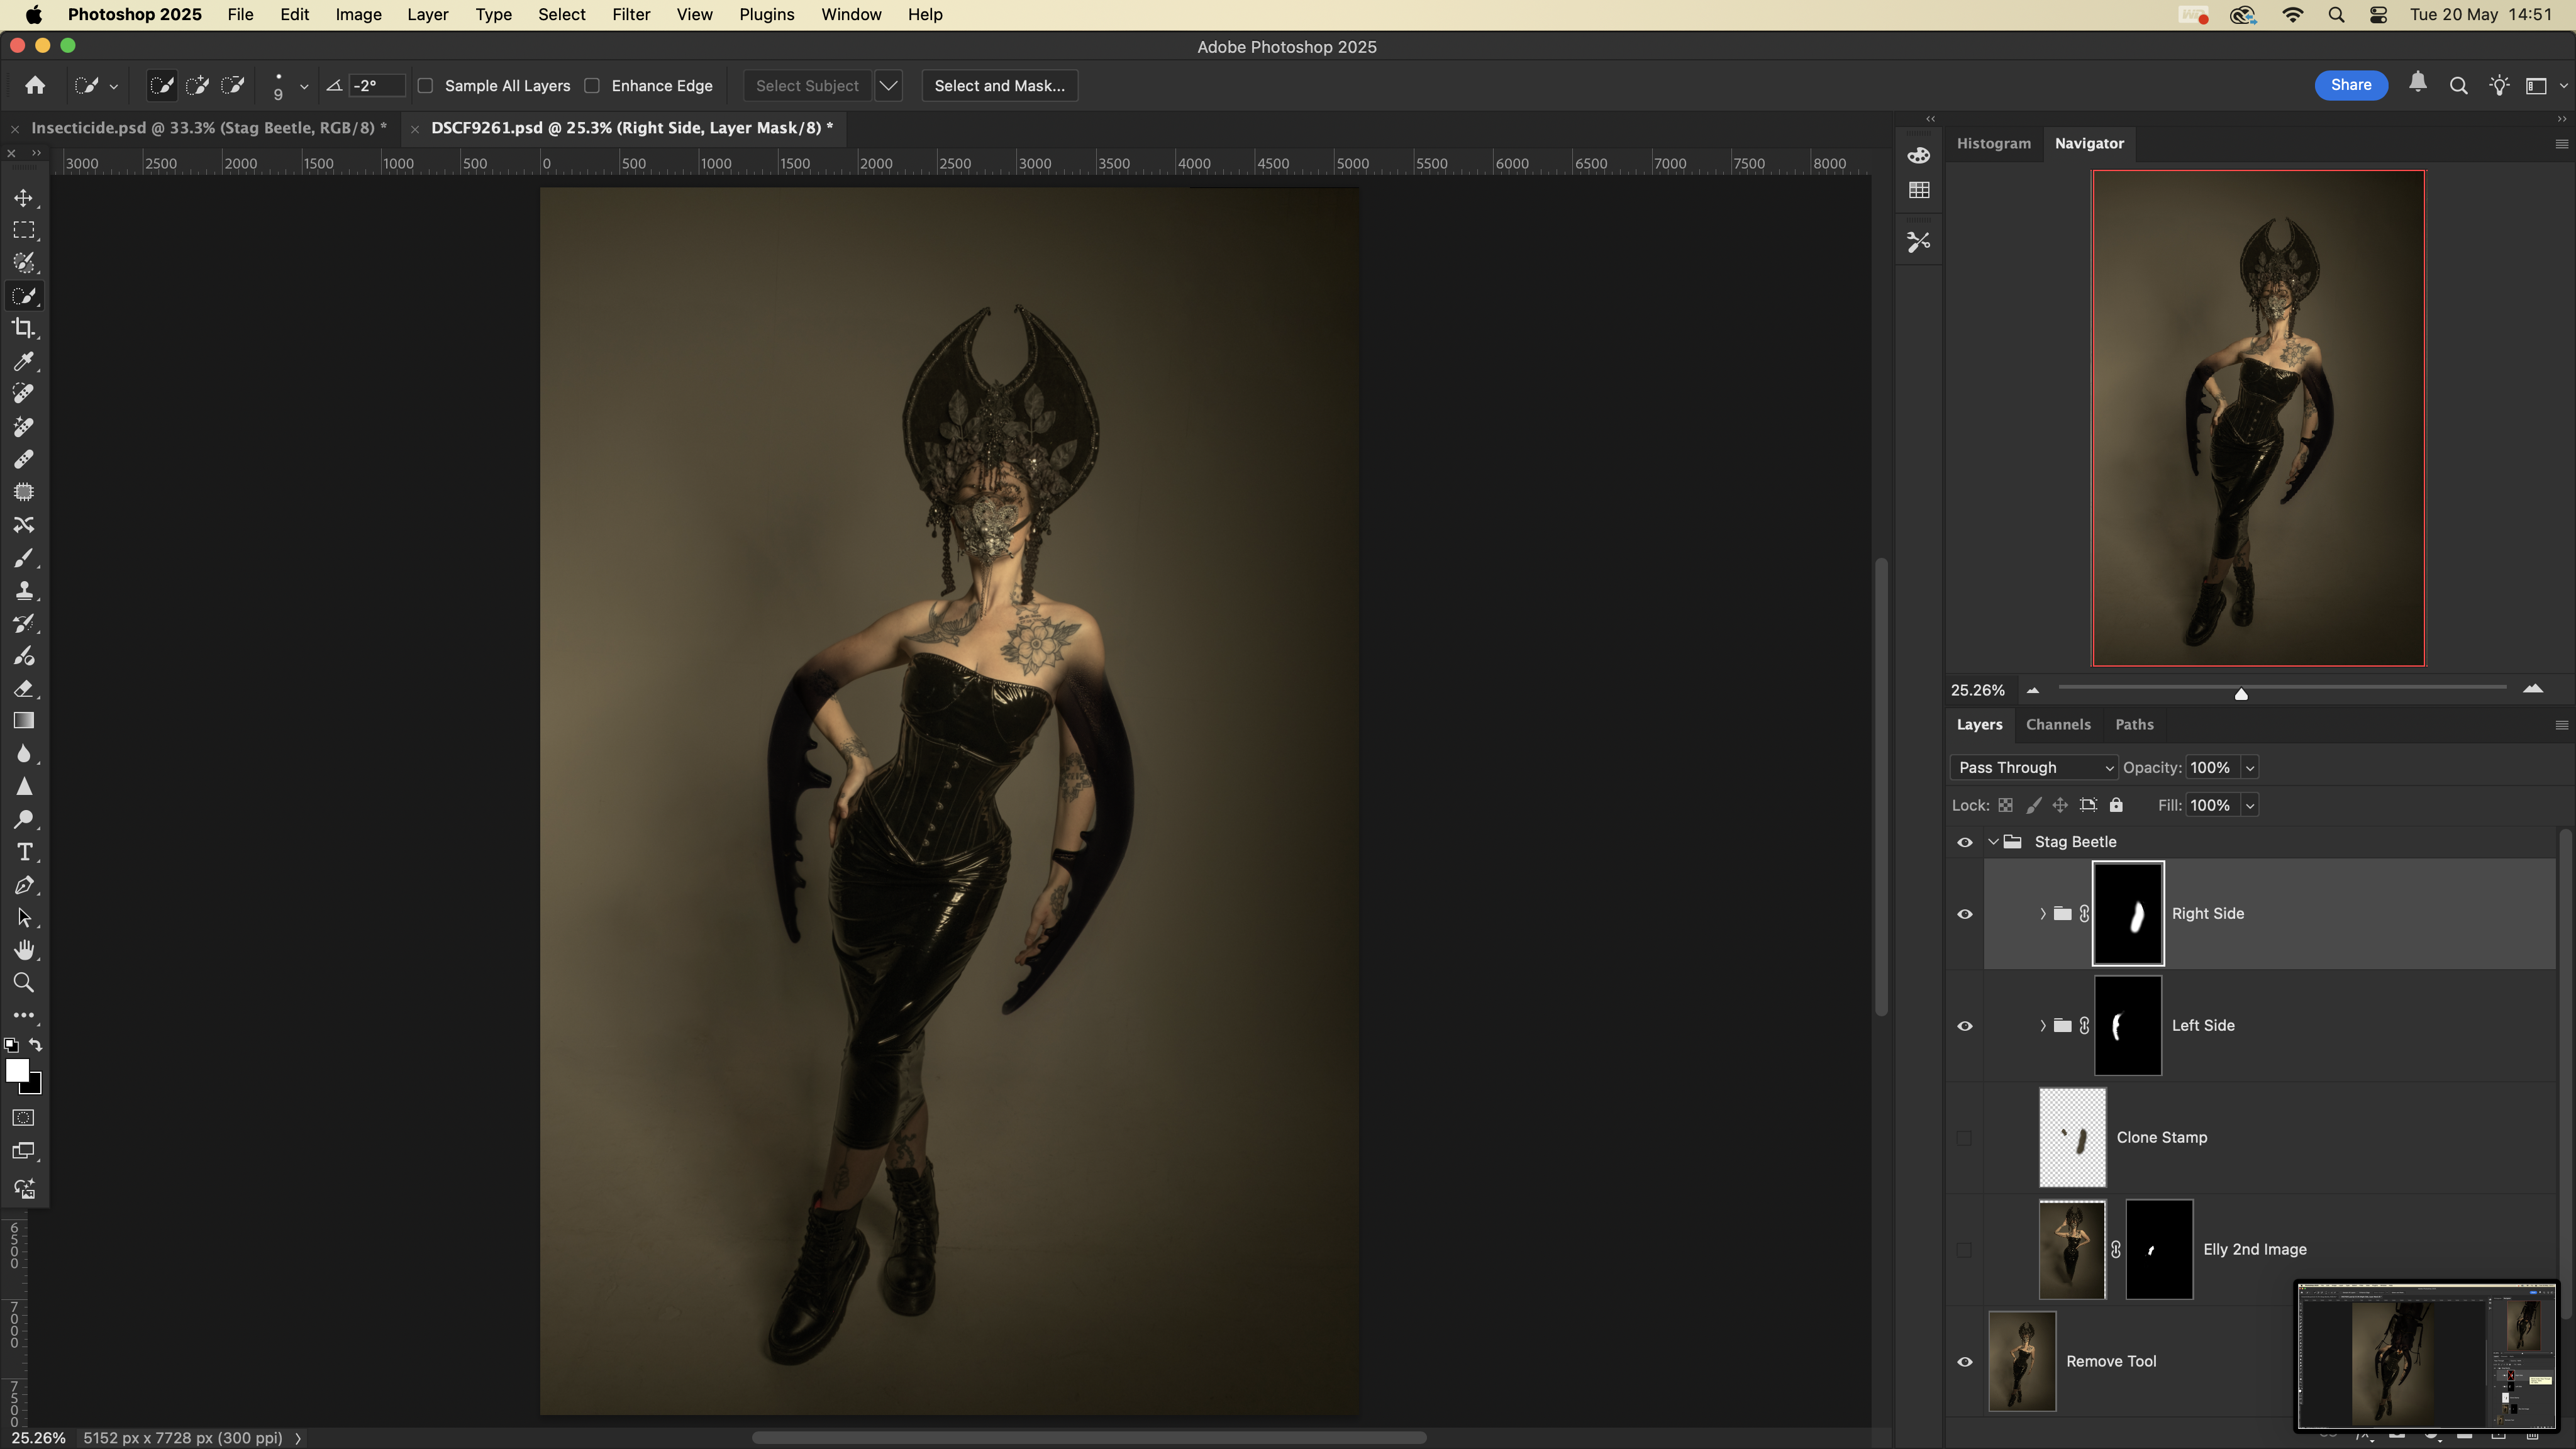
Task: Enable Sample All Layers checkbox
Action: 426,86
